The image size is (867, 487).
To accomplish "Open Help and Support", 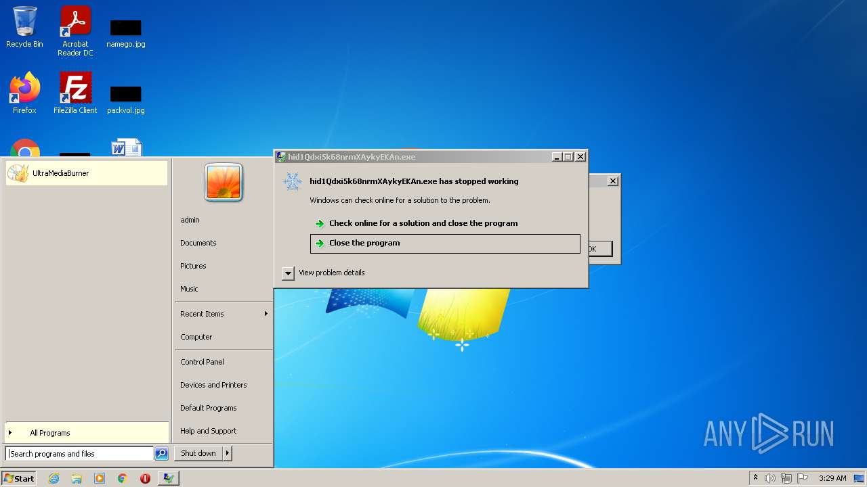I will 208,431.
